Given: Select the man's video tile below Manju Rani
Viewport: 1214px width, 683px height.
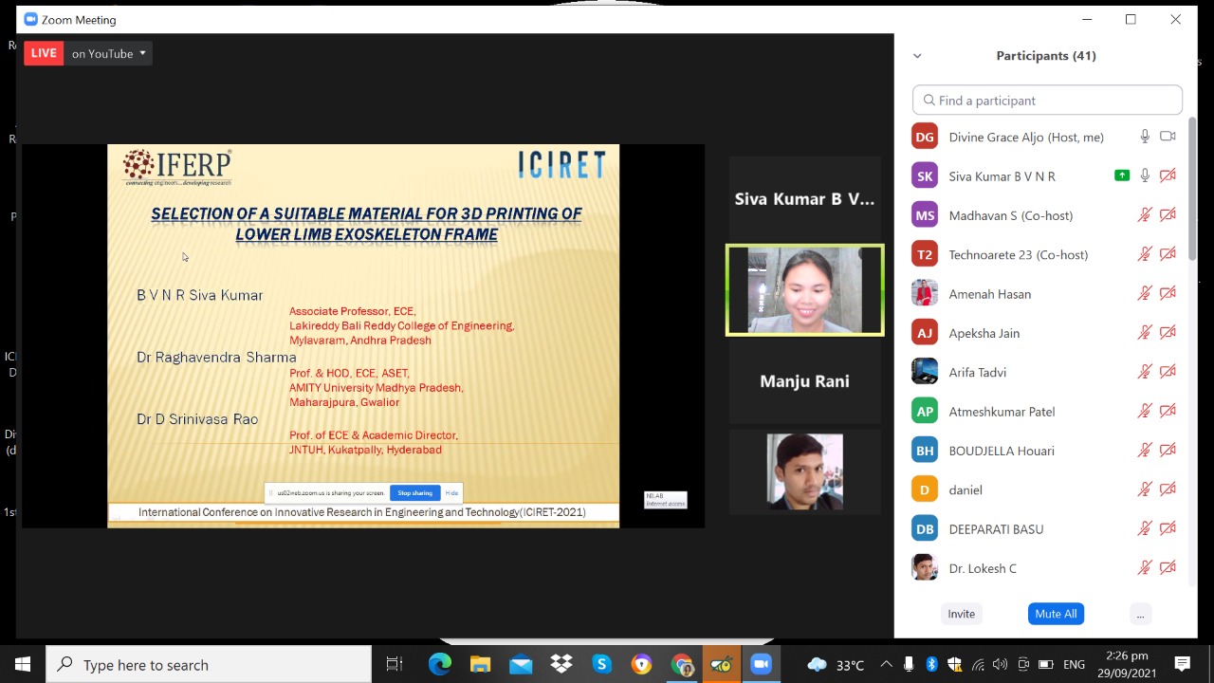Looking at the screenshot, I should click(x=804, y=471).
